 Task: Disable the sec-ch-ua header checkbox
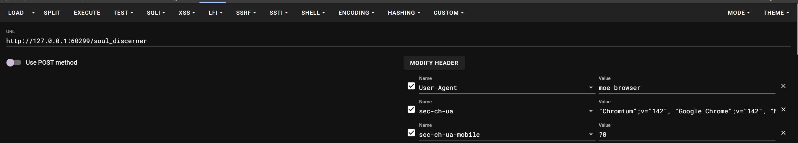[411, 110]
